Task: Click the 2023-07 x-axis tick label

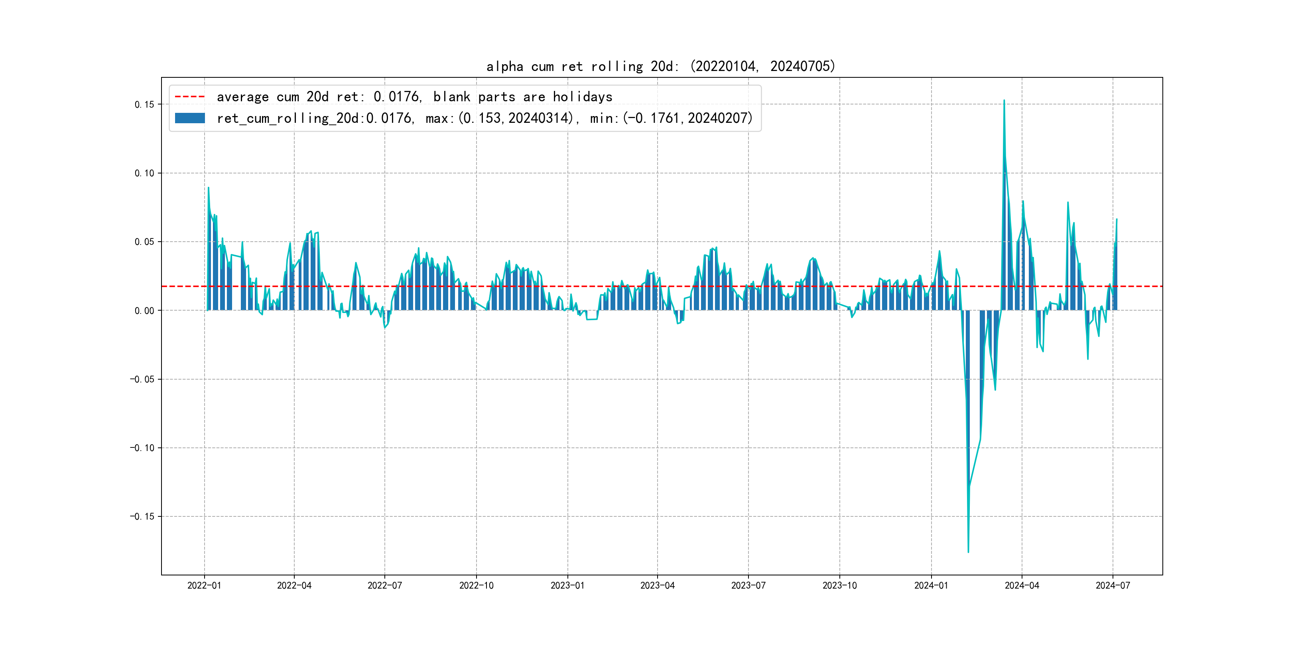Action: click(x=748, y=585)
